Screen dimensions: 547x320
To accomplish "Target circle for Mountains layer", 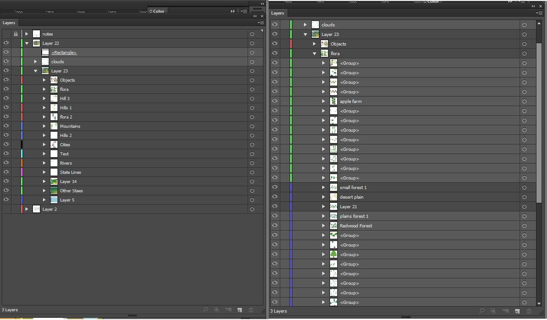I will (252, 126).
